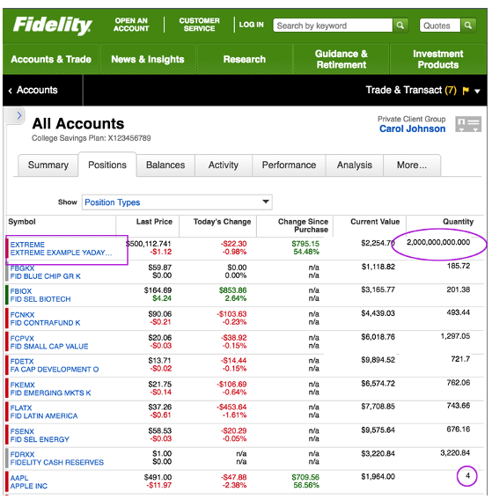
Task: Open FBIOX position link
Action: point(21,291)
